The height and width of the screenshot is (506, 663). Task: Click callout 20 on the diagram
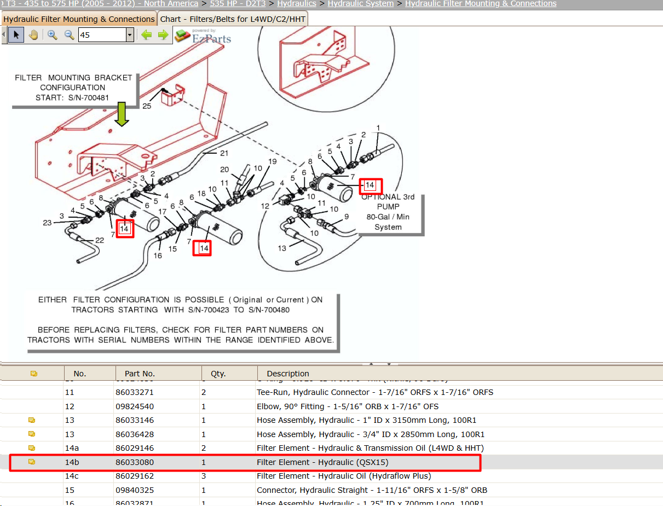click(x=224, y=170)
